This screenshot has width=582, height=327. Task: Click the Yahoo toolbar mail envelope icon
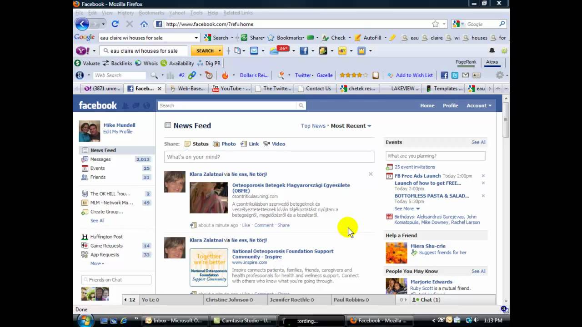coord(254,51)
